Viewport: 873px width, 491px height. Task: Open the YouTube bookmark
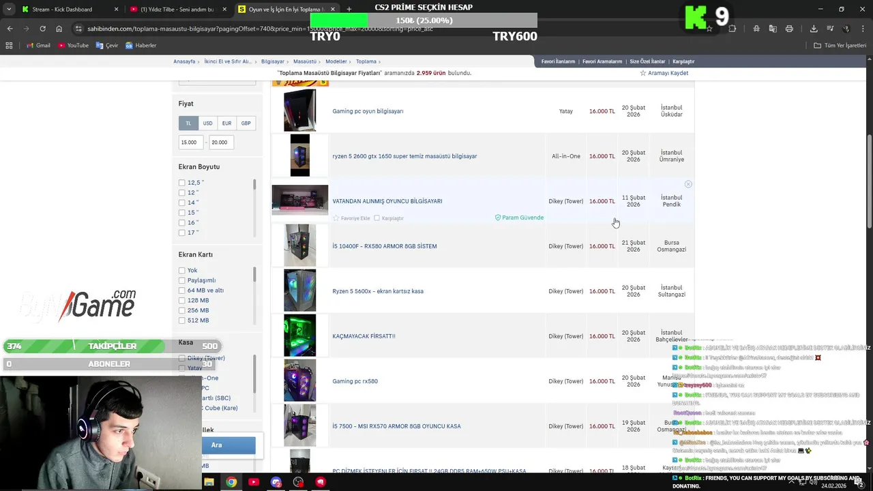[73, 45]
